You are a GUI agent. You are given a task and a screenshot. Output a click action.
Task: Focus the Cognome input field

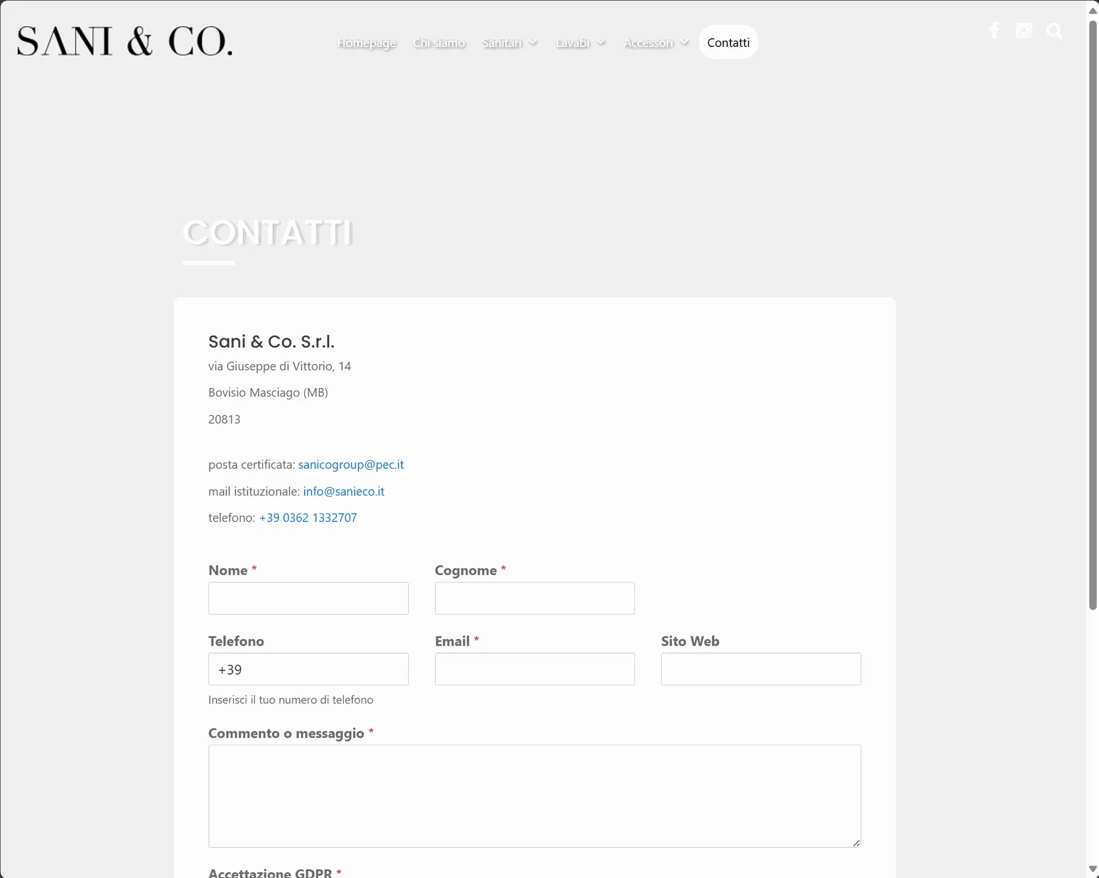[535, 598]
